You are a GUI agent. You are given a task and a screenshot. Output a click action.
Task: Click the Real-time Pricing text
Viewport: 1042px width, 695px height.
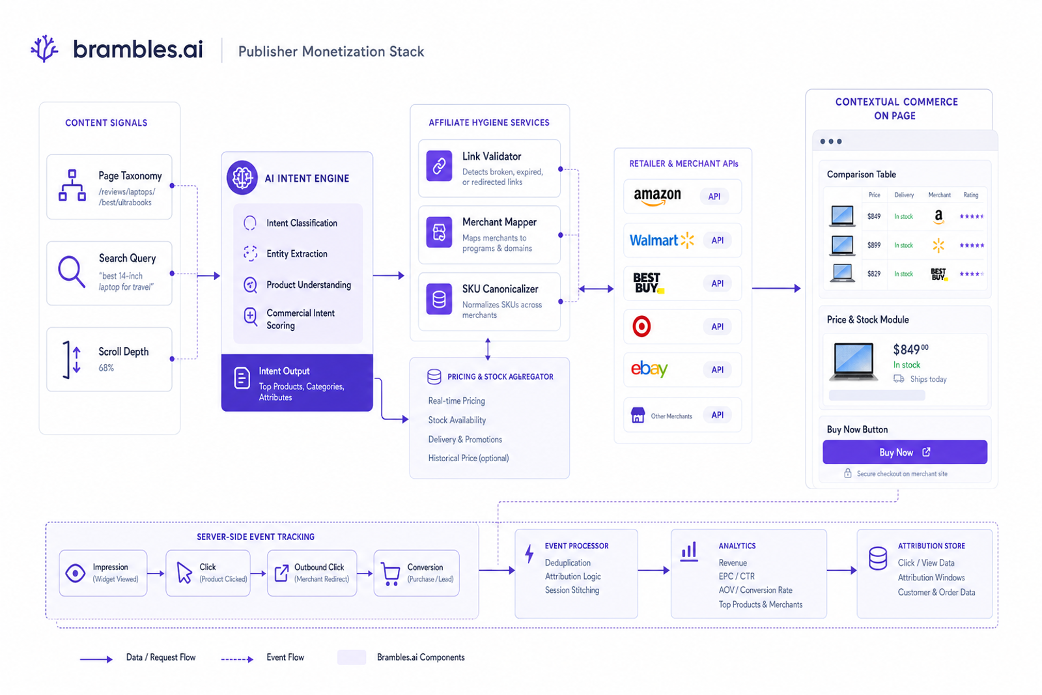click(x=457, y=401)
